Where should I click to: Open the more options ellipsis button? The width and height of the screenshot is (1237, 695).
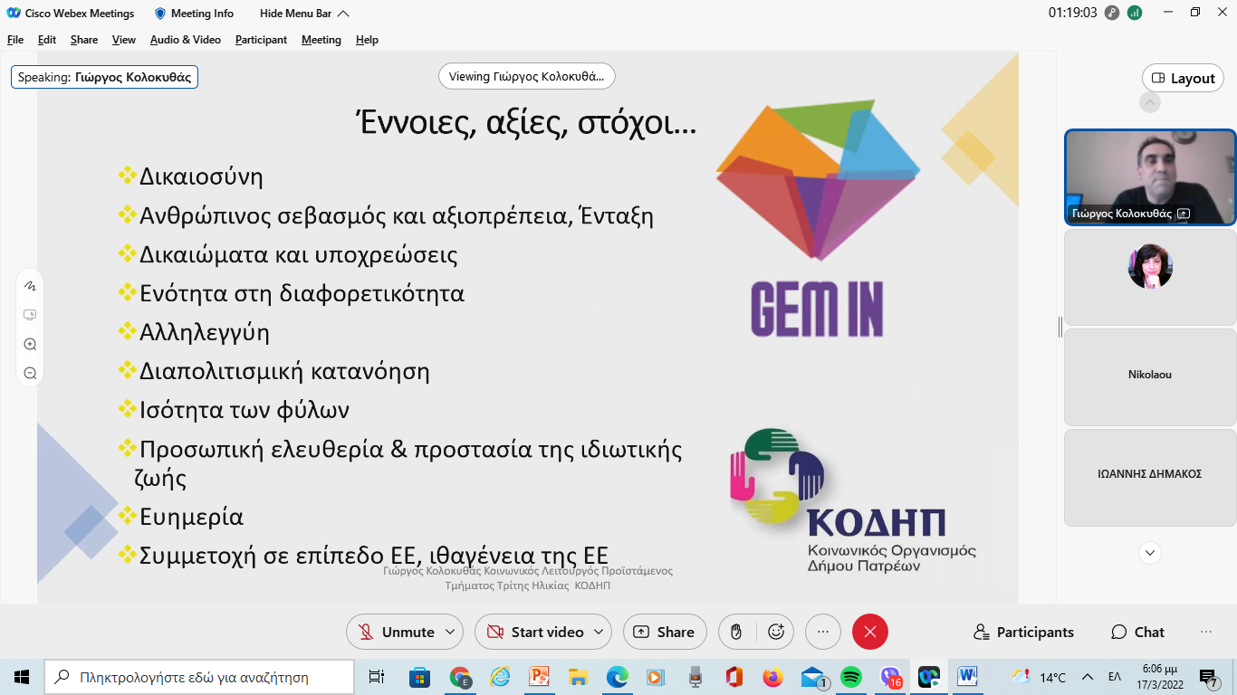pyautogui.click(x=822, y=632)
